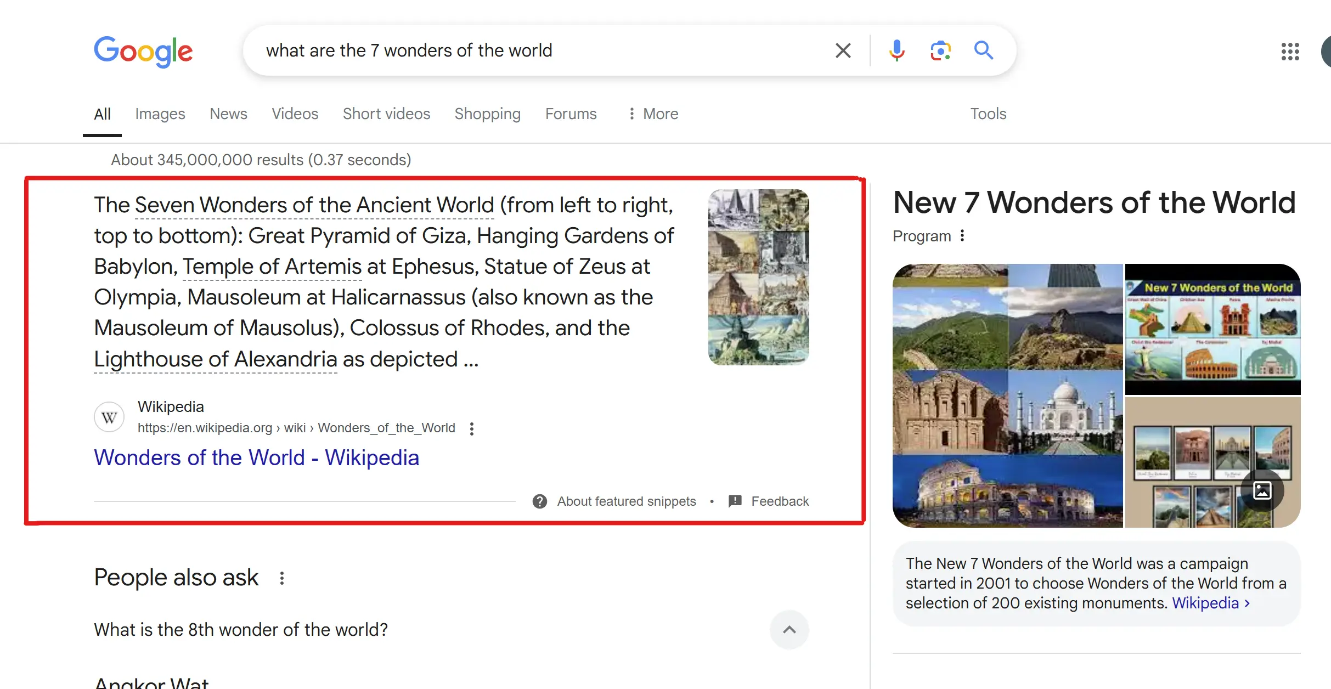
Task: Open People also ask options menu
Action: coord(281,578)
